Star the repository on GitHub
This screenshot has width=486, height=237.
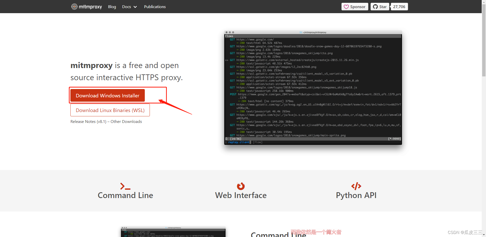pos(380,7)
